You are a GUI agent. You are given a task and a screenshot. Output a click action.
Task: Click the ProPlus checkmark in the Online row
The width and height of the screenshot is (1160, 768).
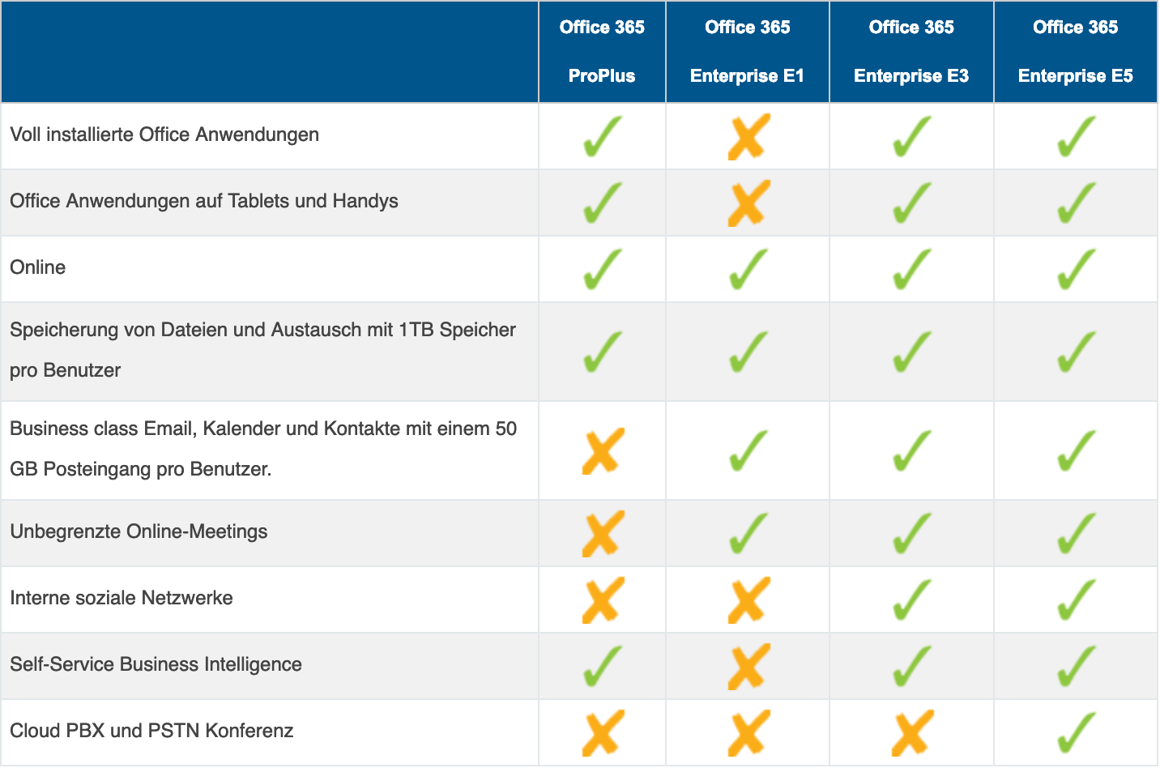tap(603, 269)
